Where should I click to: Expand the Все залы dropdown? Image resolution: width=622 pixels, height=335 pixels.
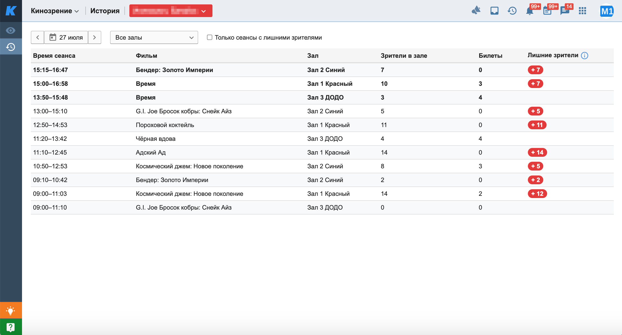154,37
